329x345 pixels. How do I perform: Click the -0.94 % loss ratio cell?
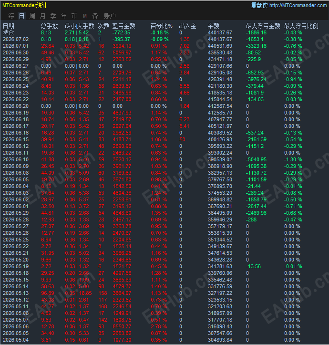(x=293, y=79)
